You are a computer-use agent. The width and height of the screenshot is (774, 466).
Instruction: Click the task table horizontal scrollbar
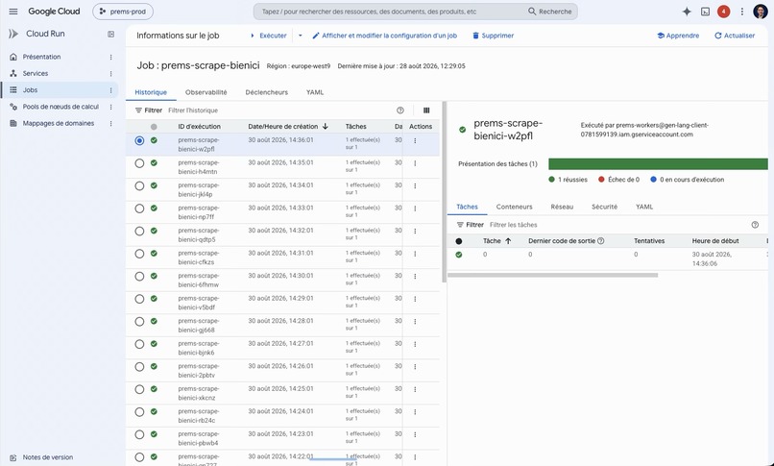(552, 275)
